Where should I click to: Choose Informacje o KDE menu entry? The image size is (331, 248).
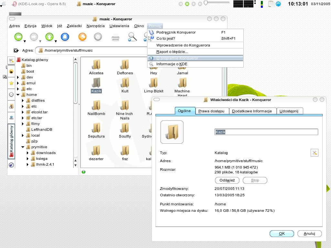coord(196,64)
